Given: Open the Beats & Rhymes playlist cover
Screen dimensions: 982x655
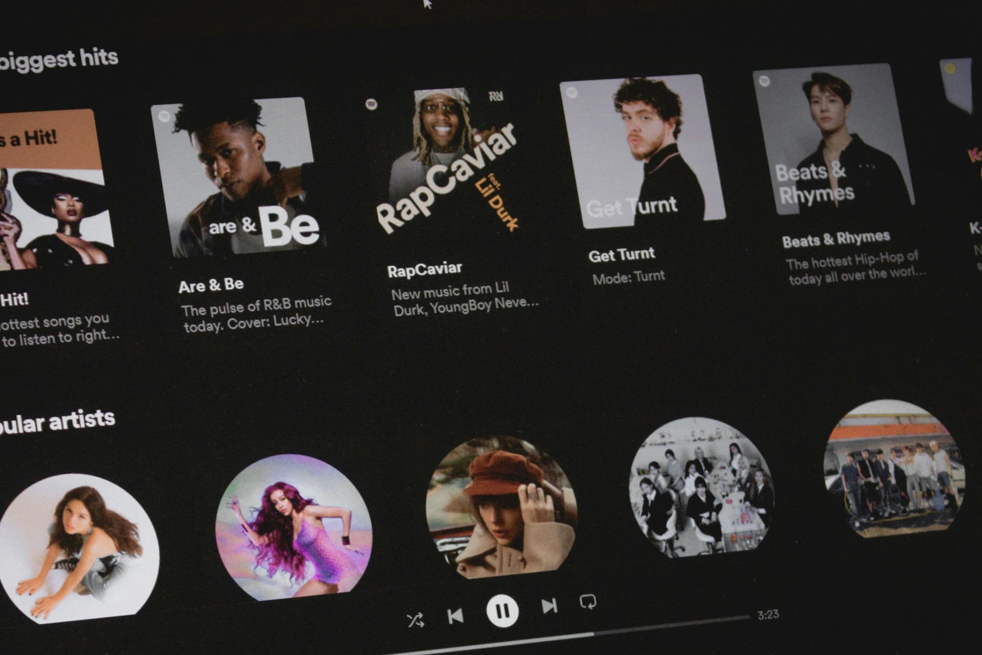Looking at the screenshot, I should pyautogui.click(x=834, y=138).
